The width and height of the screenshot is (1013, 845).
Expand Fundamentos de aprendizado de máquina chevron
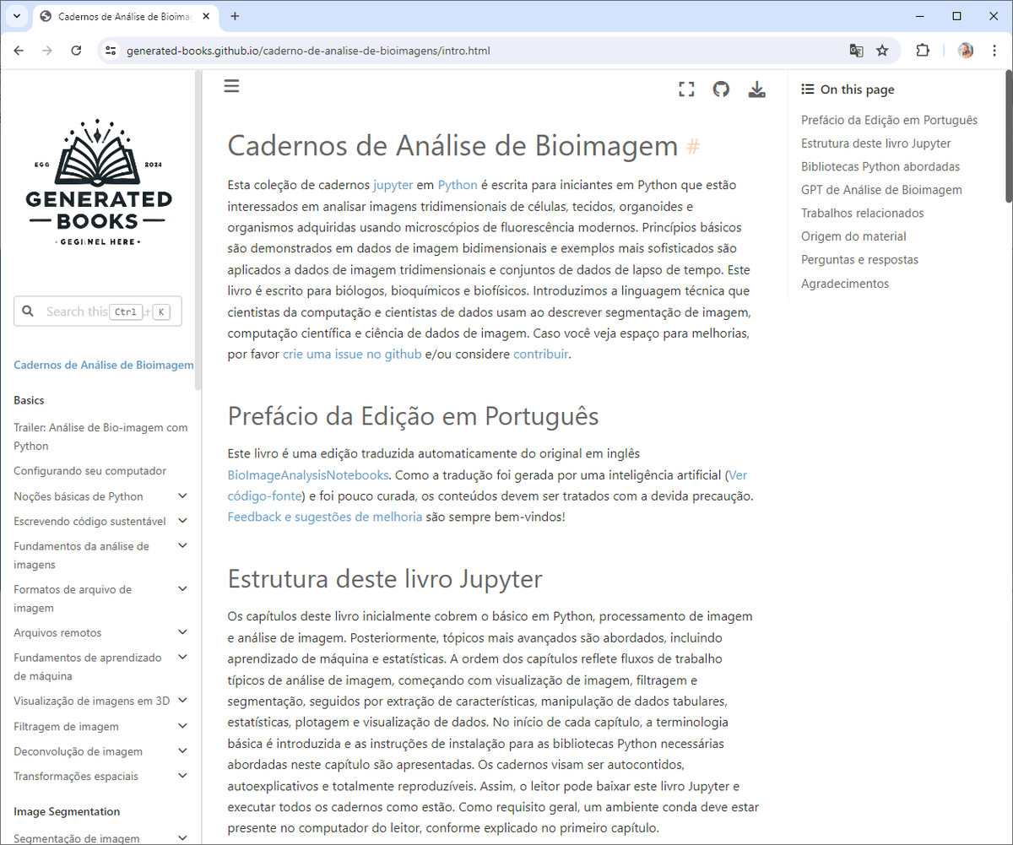point(183,658)
